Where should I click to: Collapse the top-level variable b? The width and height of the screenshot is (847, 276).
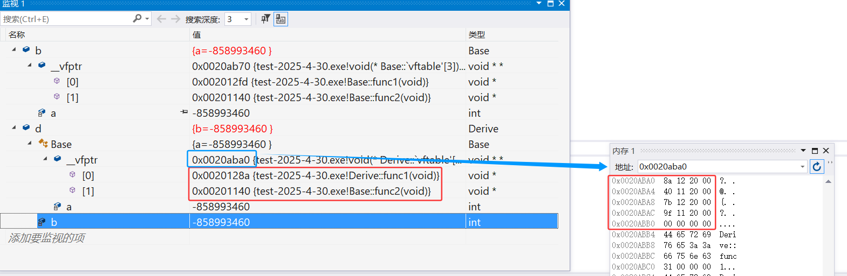tap(14, 49)
